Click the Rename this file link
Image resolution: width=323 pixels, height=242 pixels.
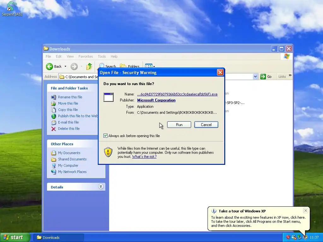point(70,97)
